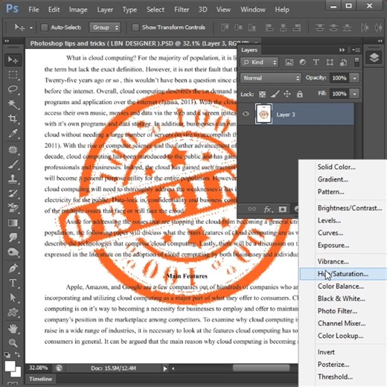Click the Opacity 100% field
Screen dimensions: 387x387
click(x=339, y=78)
